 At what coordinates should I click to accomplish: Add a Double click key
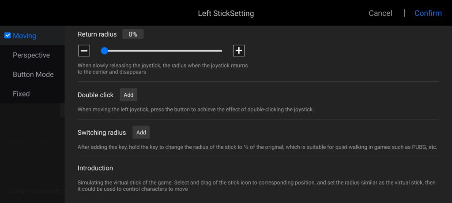(x=128, y=95)
